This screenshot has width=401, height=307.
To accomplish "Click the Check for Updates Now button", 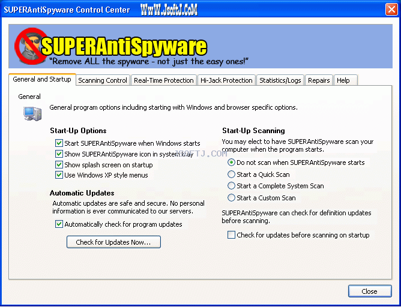I will (x=113, y=242).
